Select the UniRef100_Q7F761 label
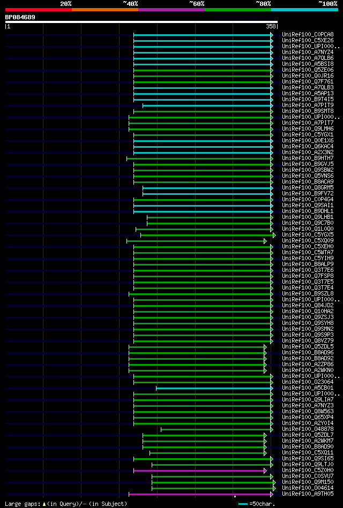The image size is (343, 508). 308,82
